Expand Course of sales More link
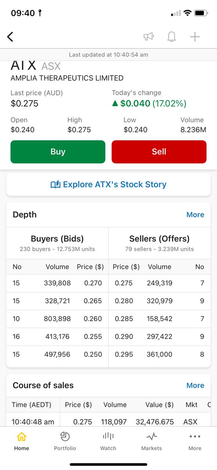 pos(195,385)
